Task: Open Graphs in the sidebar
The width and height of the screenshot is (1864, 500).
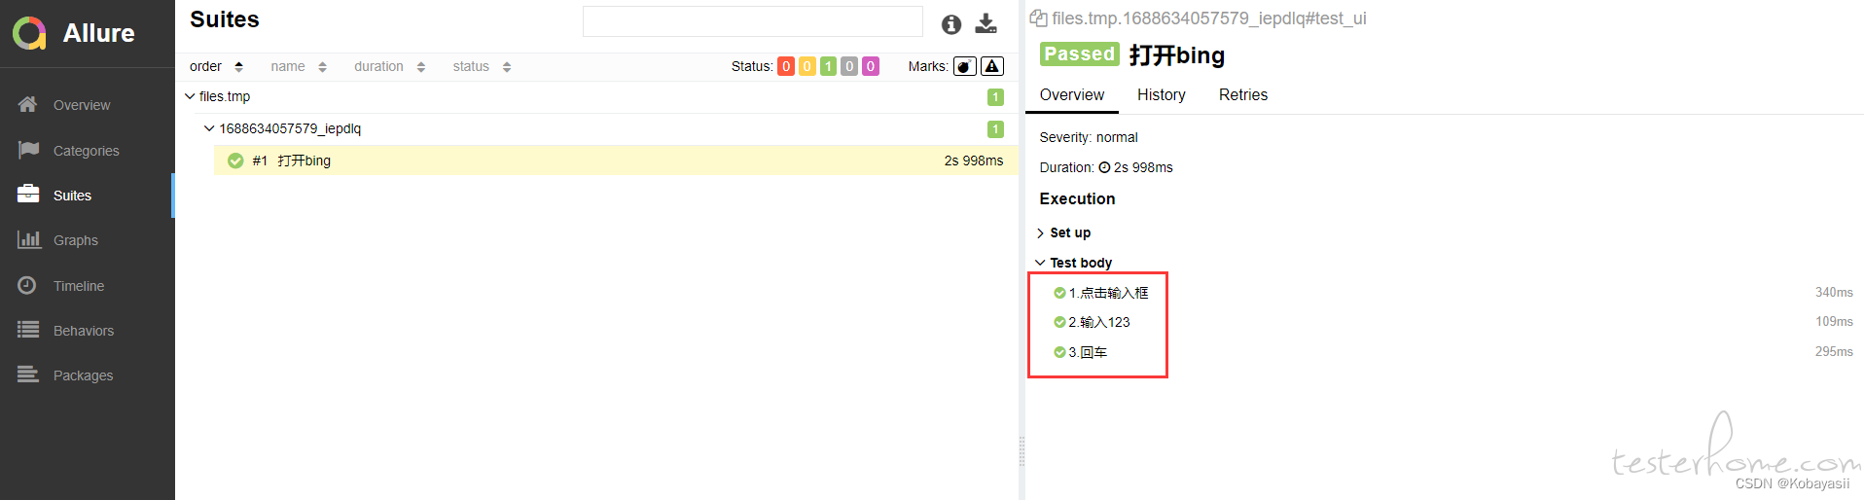Action: point(76,240)
